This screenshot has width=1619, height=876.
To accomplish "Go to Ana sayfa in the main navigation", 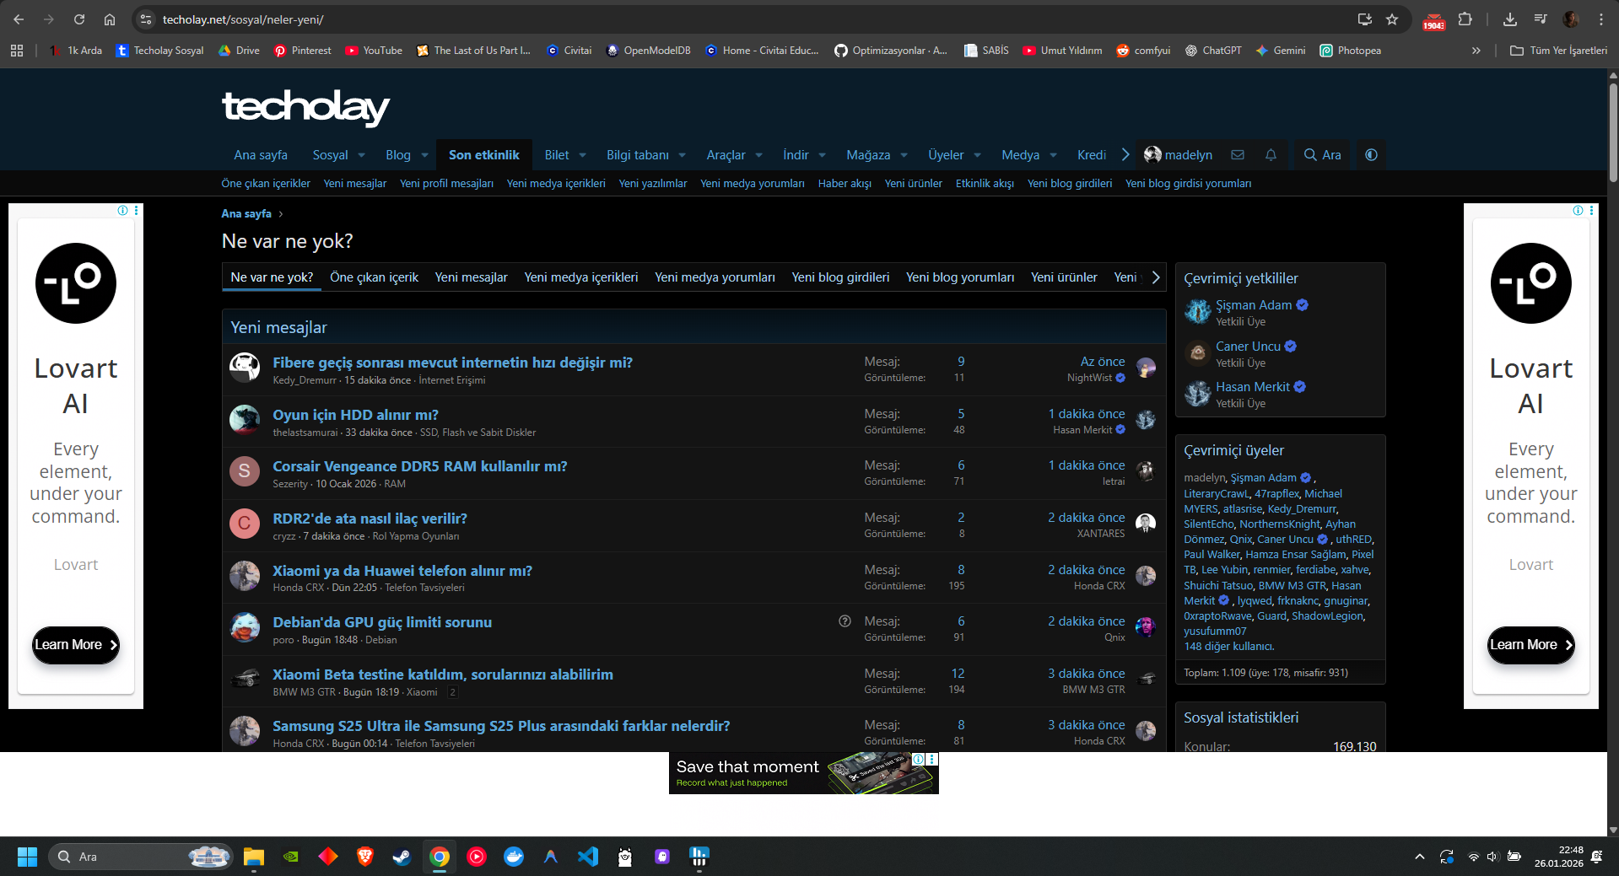I will pyautogui.click(x=261, y=155).
